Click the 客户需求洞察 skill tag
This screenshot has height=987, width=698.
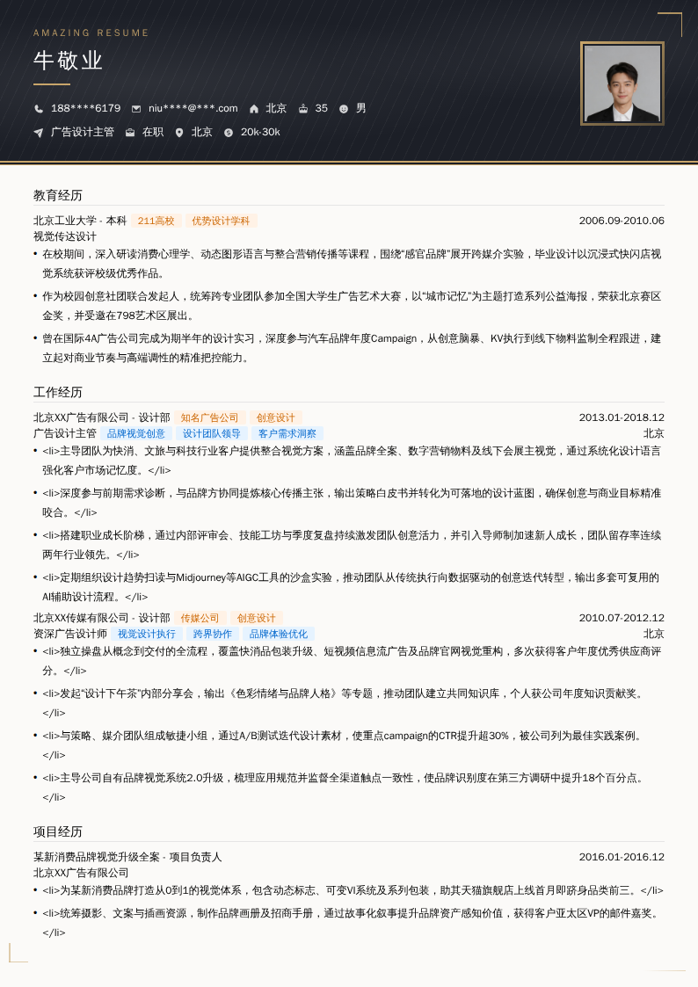pos(287,433)
